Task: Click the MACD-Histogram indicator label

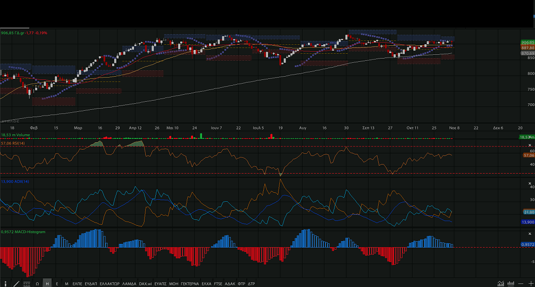Action: click(x=23, y=232)
